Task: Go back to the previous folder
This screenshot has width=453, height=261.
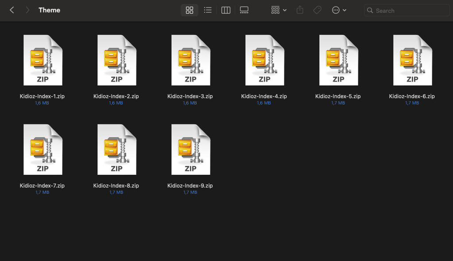Action: tap(12, 10)
